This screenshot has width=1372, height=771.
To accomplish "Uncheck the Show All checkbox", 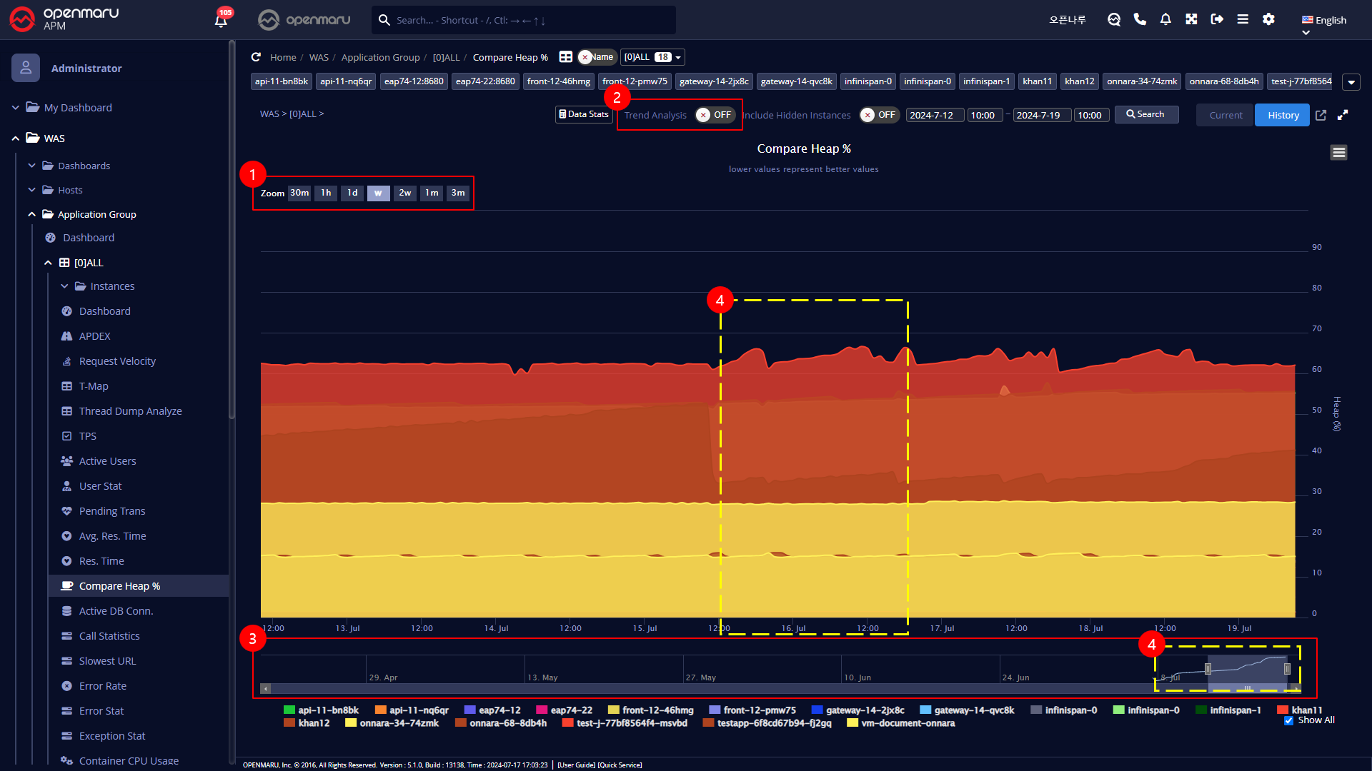I will 1288,720.
